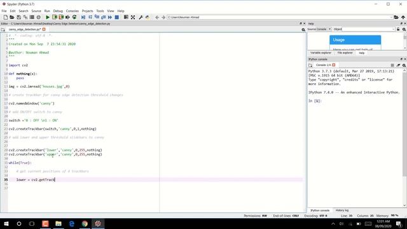Open the Tools menu
This screenshot has width=407, height=229.
pyautogui.click(x=100, y=11)
